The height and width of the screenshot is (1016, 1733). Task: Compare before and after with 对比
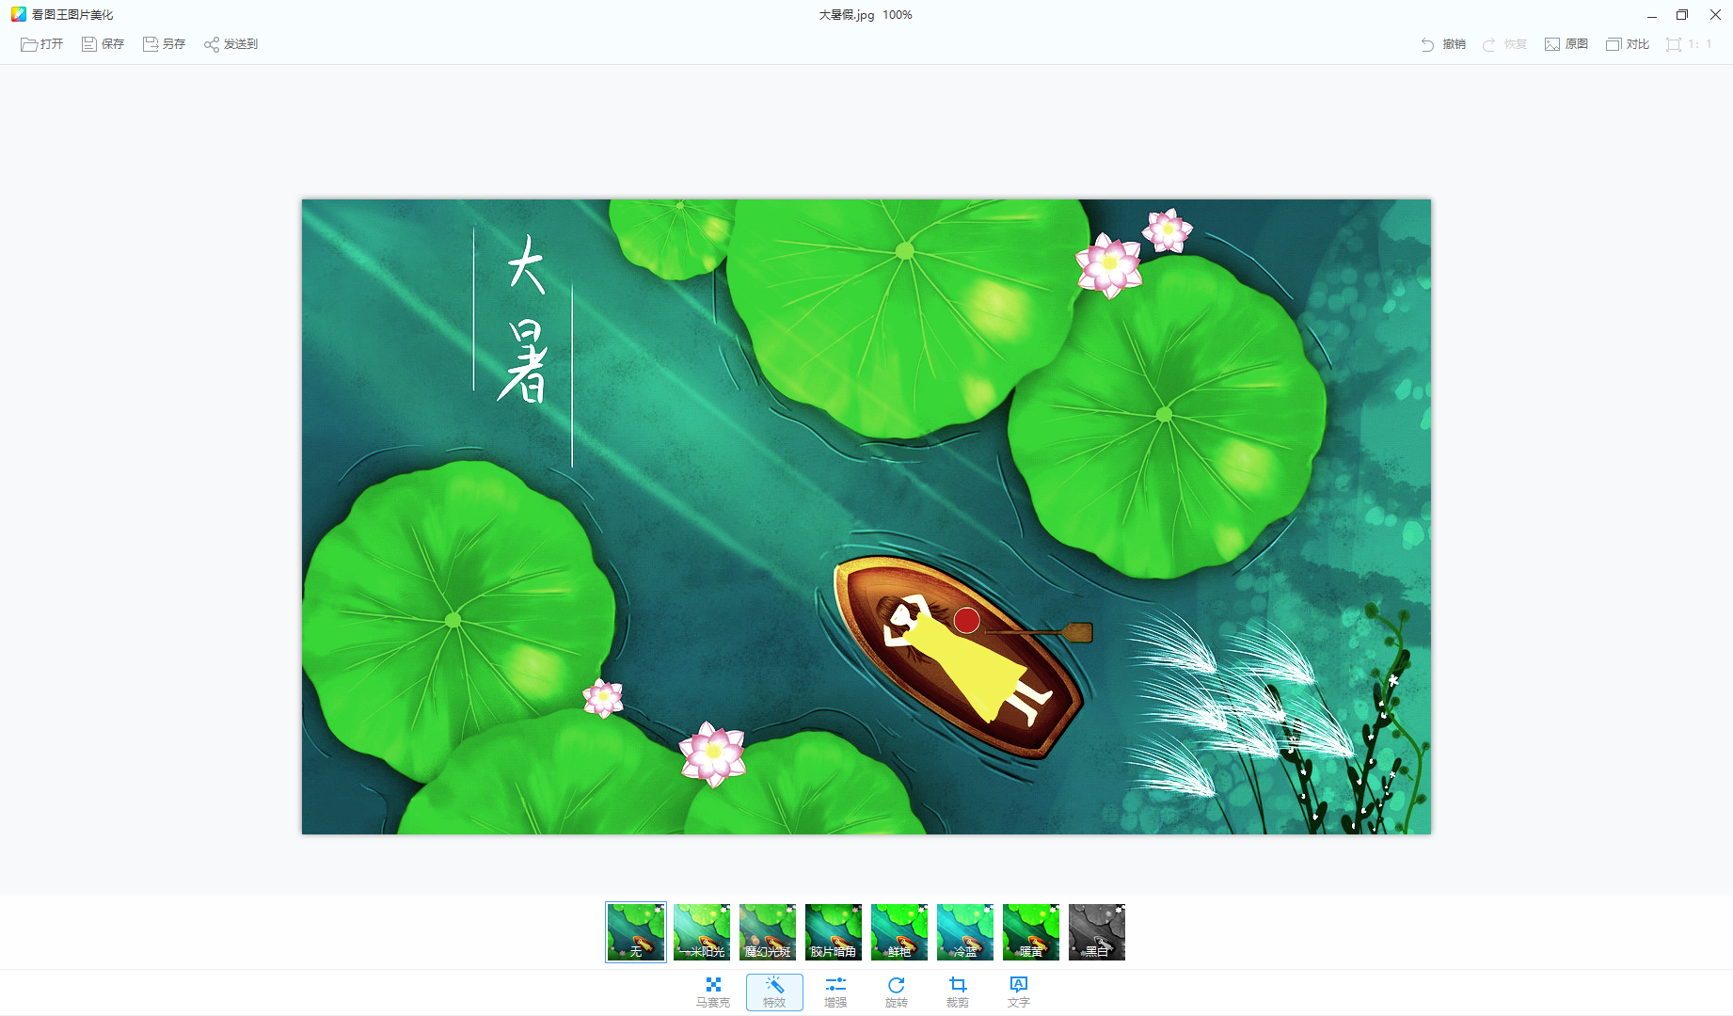tap(1628, 44)
